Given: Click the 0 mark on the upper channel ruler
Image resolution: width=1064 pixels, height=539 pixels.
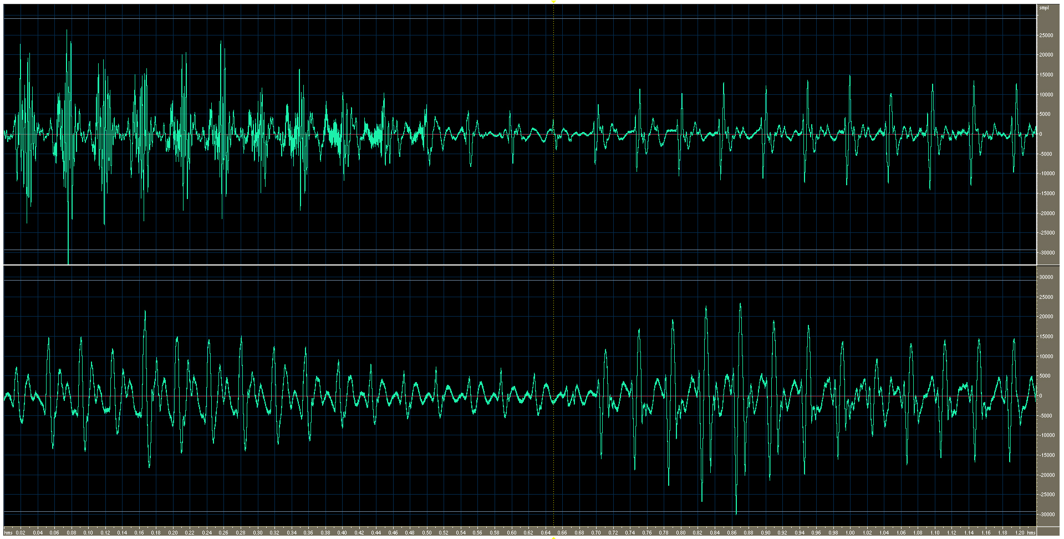Looking at the screenshot, I should (x=1041, y=134).
